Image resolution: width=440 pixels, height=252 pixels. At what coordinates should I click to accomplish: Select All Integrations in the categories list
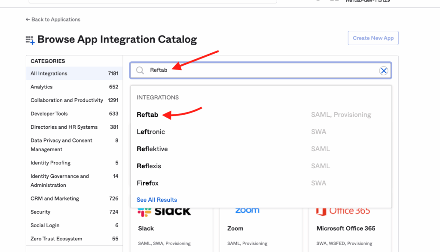[x=49, y=73]
